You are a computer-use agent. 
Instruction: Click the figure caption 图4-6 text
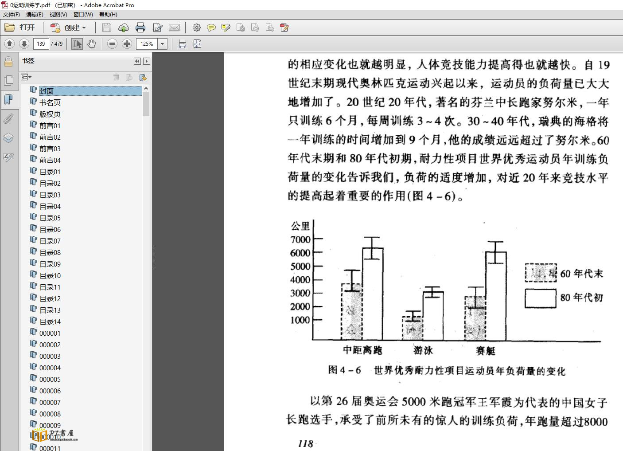click(x=447, y=370)
